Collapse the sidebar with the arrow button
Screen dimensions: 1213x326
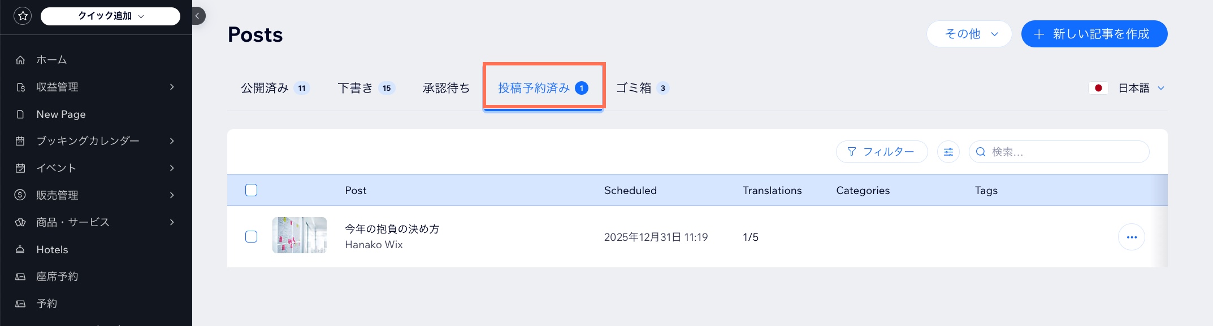tap(198, 16)
